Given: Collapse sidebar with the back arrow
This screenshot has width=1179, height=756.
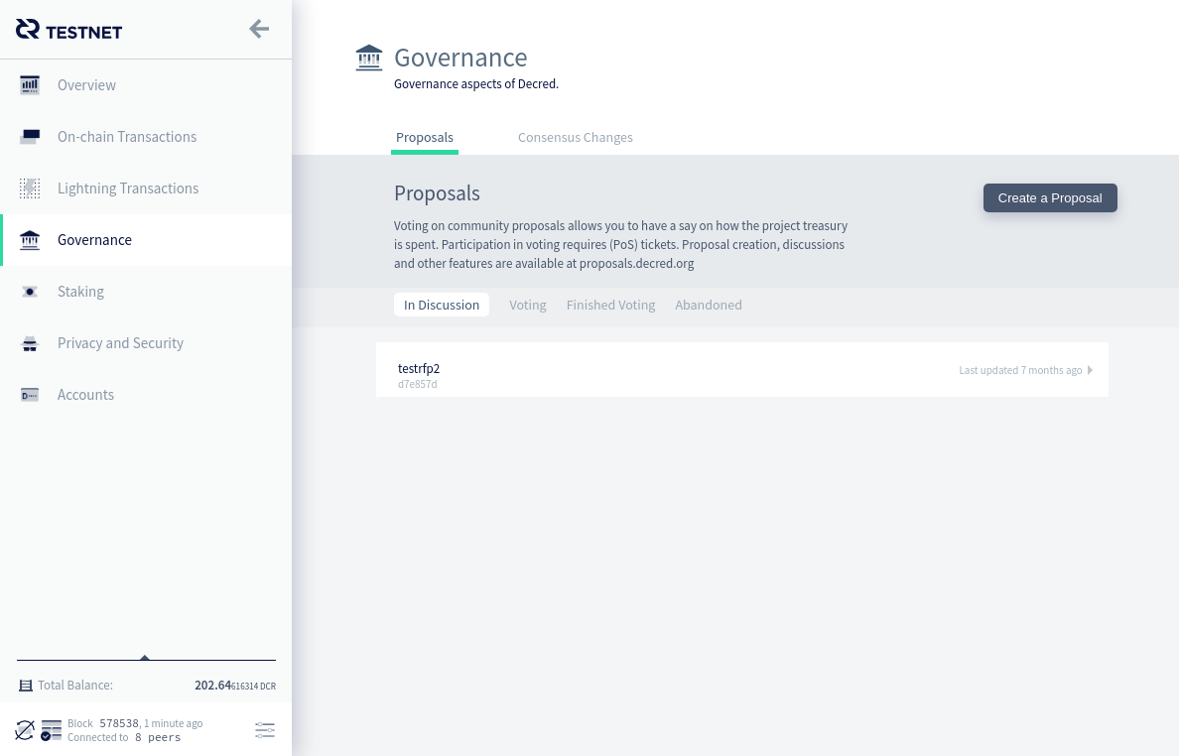Looking at the screenshot, I should pyautogui.click(x=259, y=30).
